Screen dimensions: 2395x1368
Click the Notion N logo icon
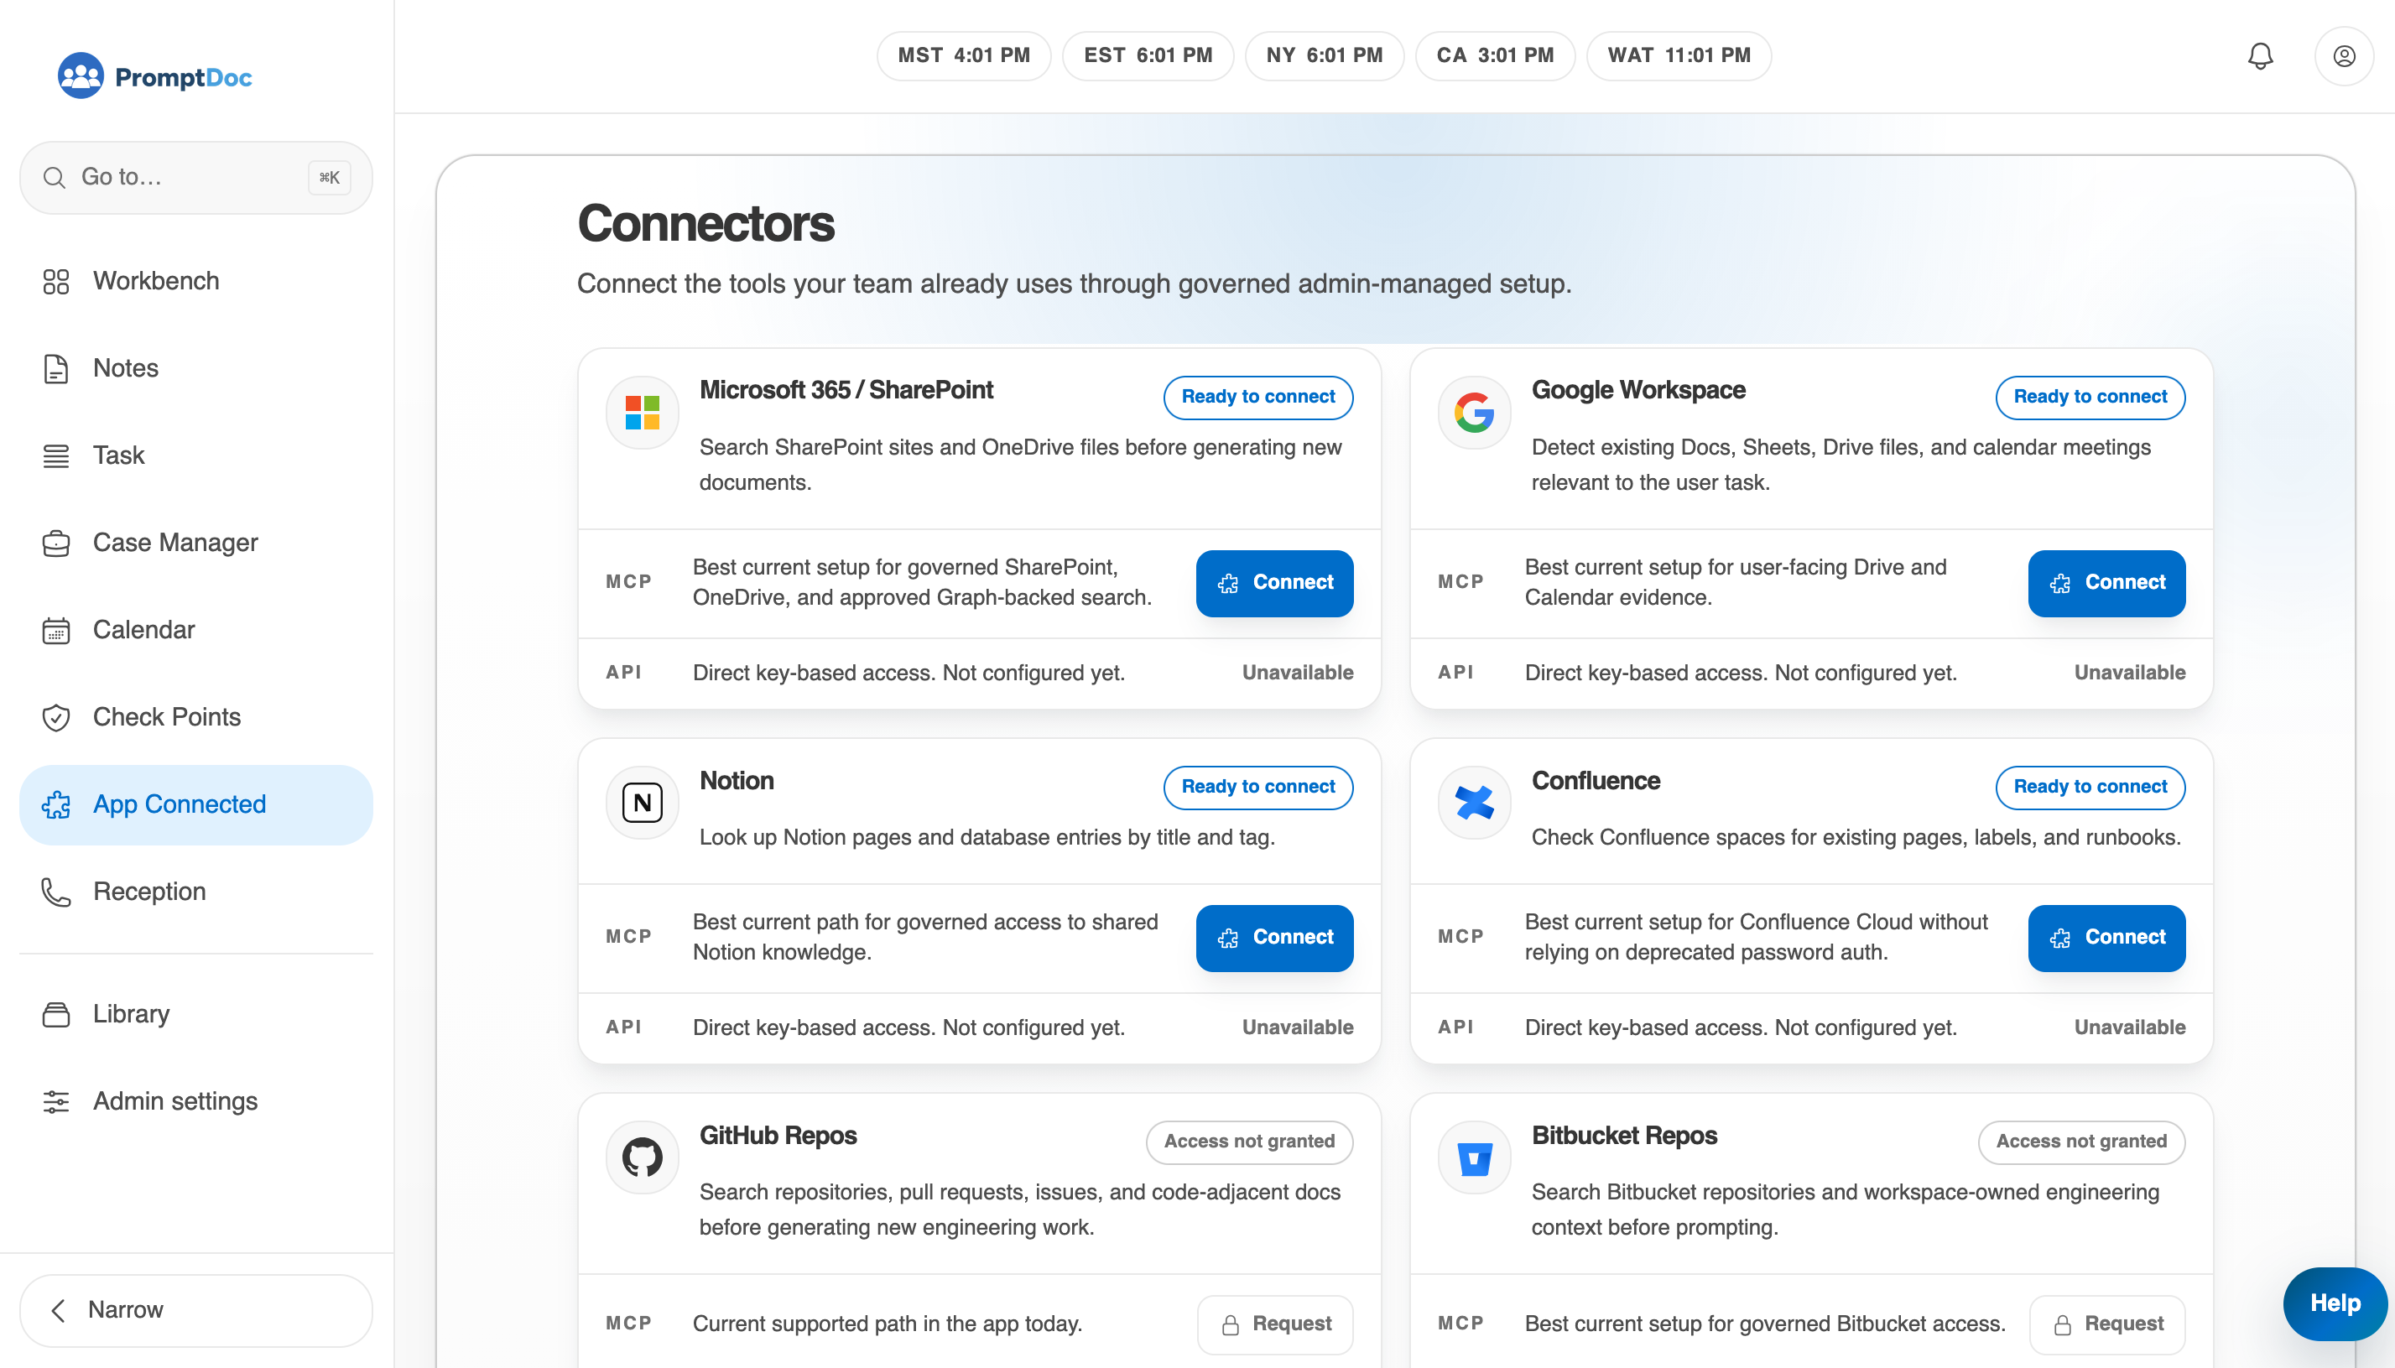tap(643, 803)
